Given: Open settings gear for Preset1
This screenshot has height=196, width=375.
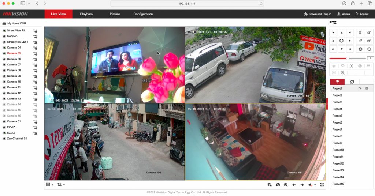Looking at the screenshot, I should [x=367, y=88].
